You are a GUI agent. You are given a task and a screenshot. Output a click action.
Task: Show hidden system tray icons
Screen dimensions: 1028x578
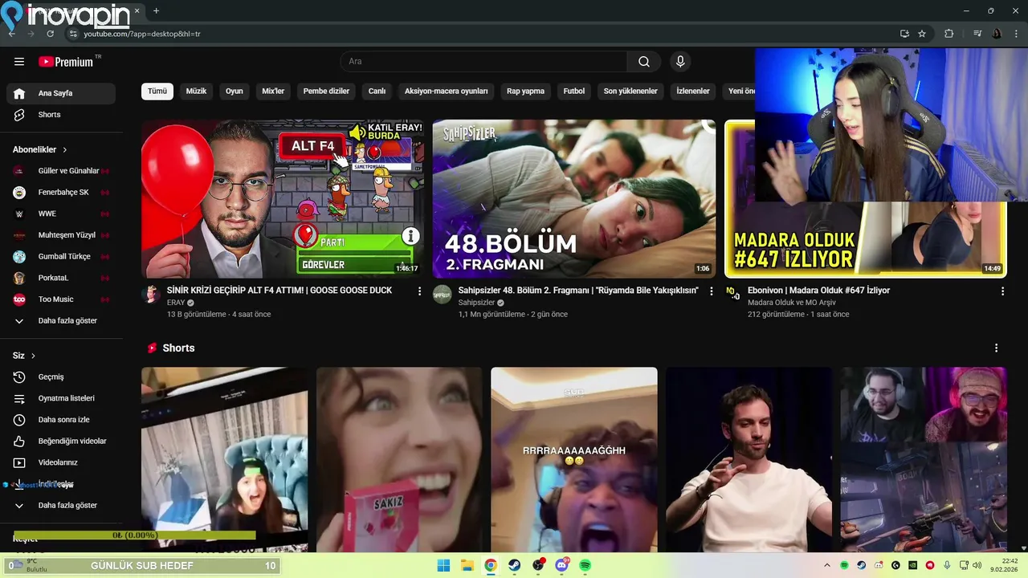(826, 565)
